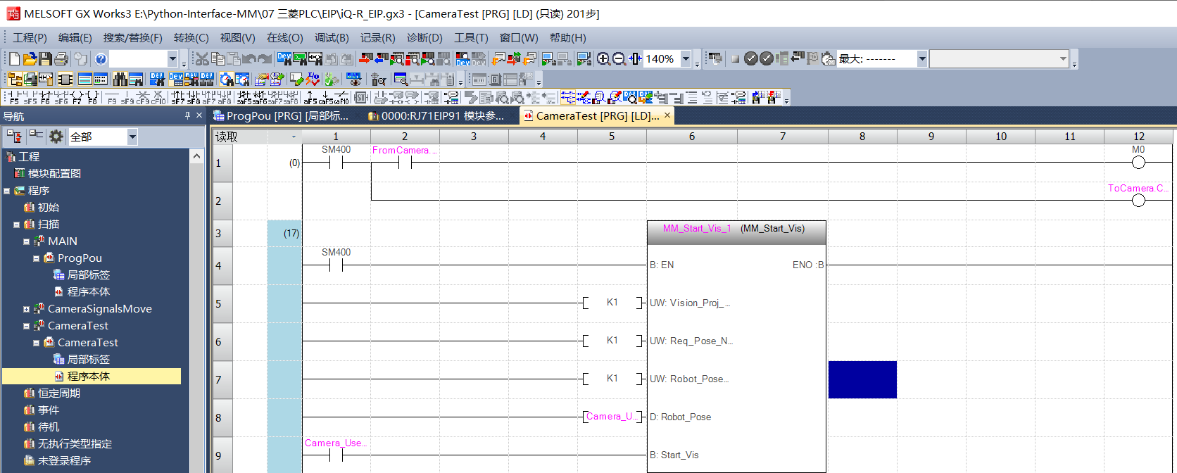Click the Cut scissors icon
This screenshot has width=1177, height=473.
tap(202, 59)
